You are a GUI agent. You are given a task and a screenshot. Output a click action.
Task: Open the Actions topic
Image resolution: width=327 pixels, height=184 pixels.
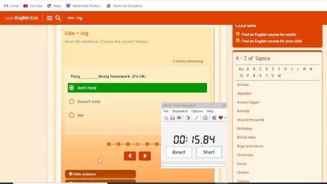coord(243,85)
